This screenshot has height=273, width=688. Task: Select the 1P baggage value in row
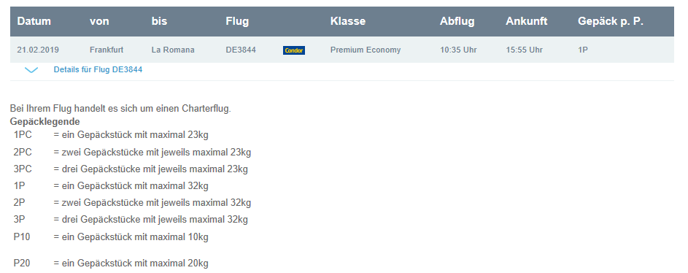(583, 50)
